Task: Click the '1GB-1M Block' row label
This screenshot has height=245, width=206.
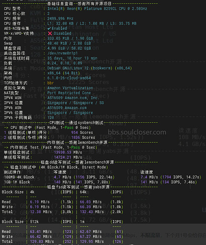Action: click(x=17, y=182)
